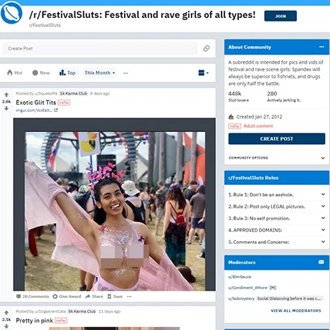Open moderator u/Condiment_Whore profile

pos(247,288)
